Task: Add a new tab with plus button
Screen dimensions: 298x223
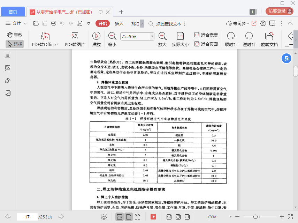Action: pyautogui.click(x=121, y=12)
